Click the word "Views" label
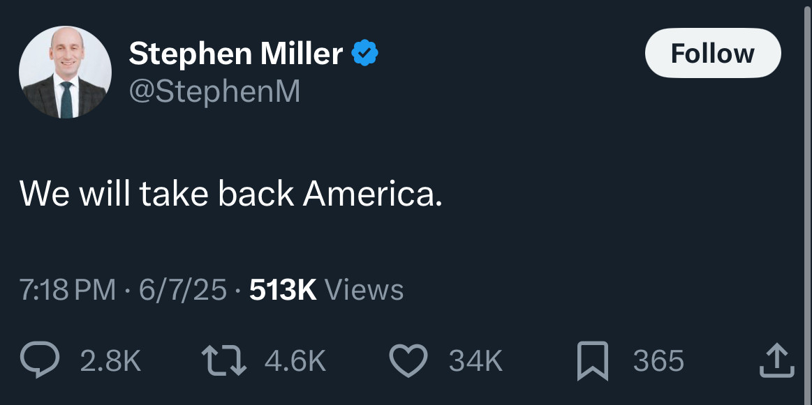Image resolution: width=812 pixels, height=405 pixels. (x=364, y=290)
